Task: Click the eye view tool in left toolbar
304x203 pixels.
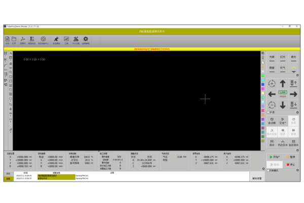Action: [x=11, y=68]
